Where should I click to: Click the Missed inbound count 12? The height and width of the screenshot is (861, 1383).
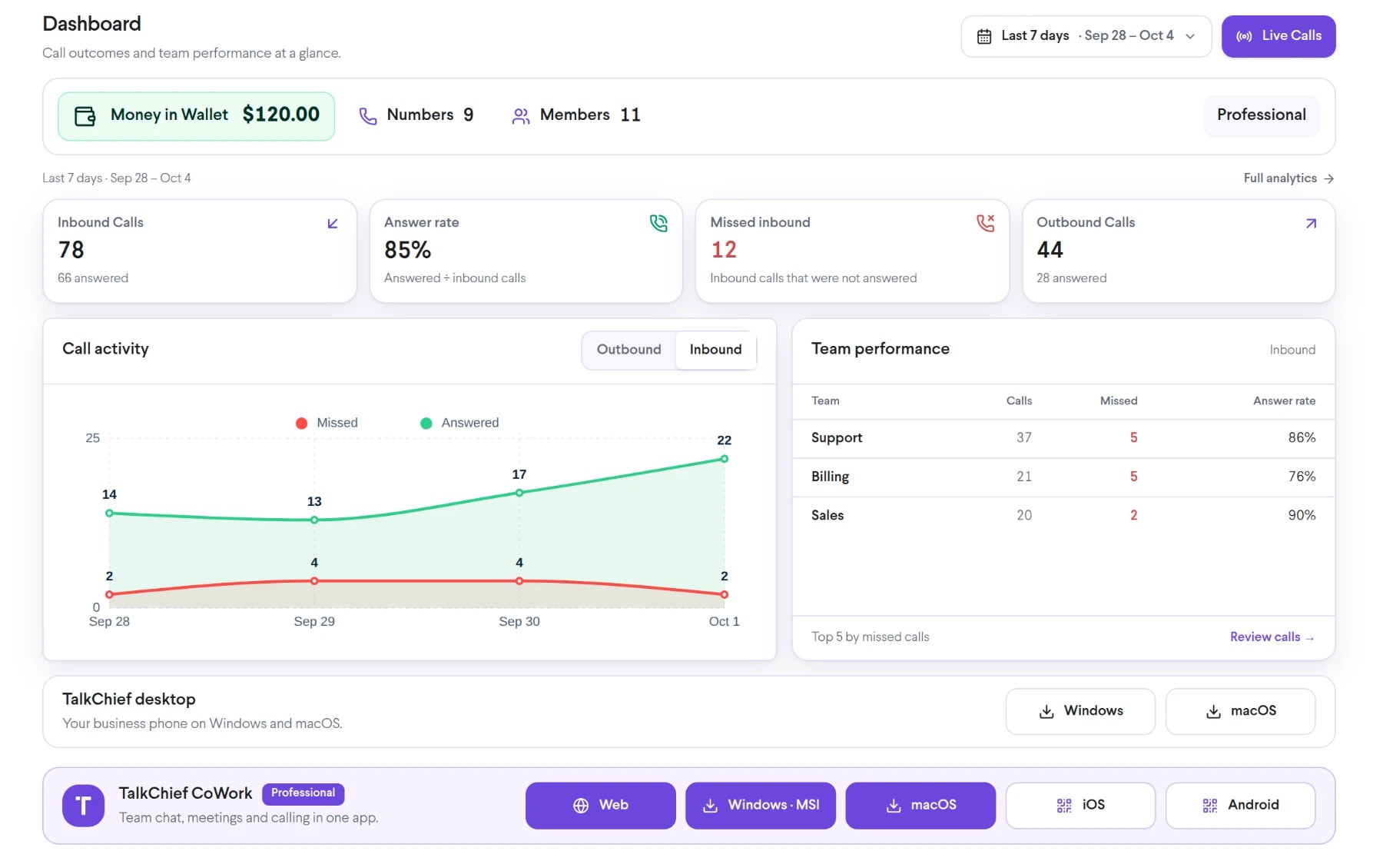point(724,250)
